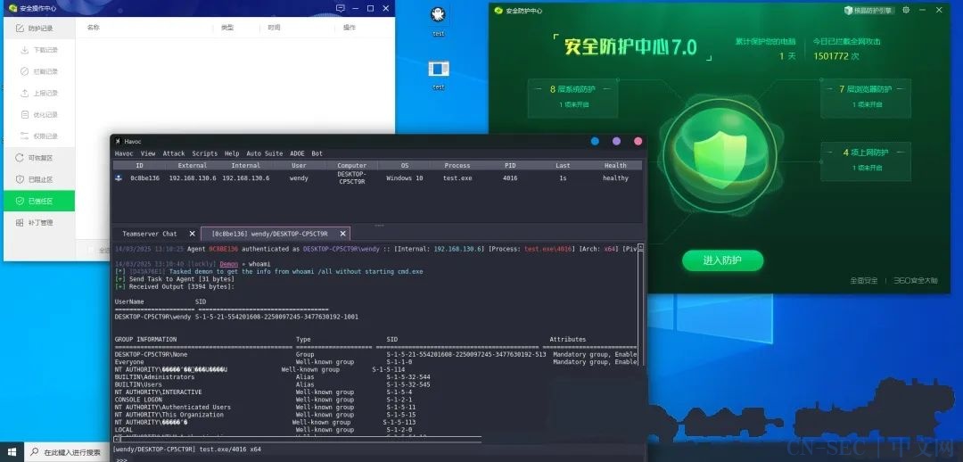Click the cube icon for 换肤防护引擎
963x462 pixels.
[x=849, y=11]
